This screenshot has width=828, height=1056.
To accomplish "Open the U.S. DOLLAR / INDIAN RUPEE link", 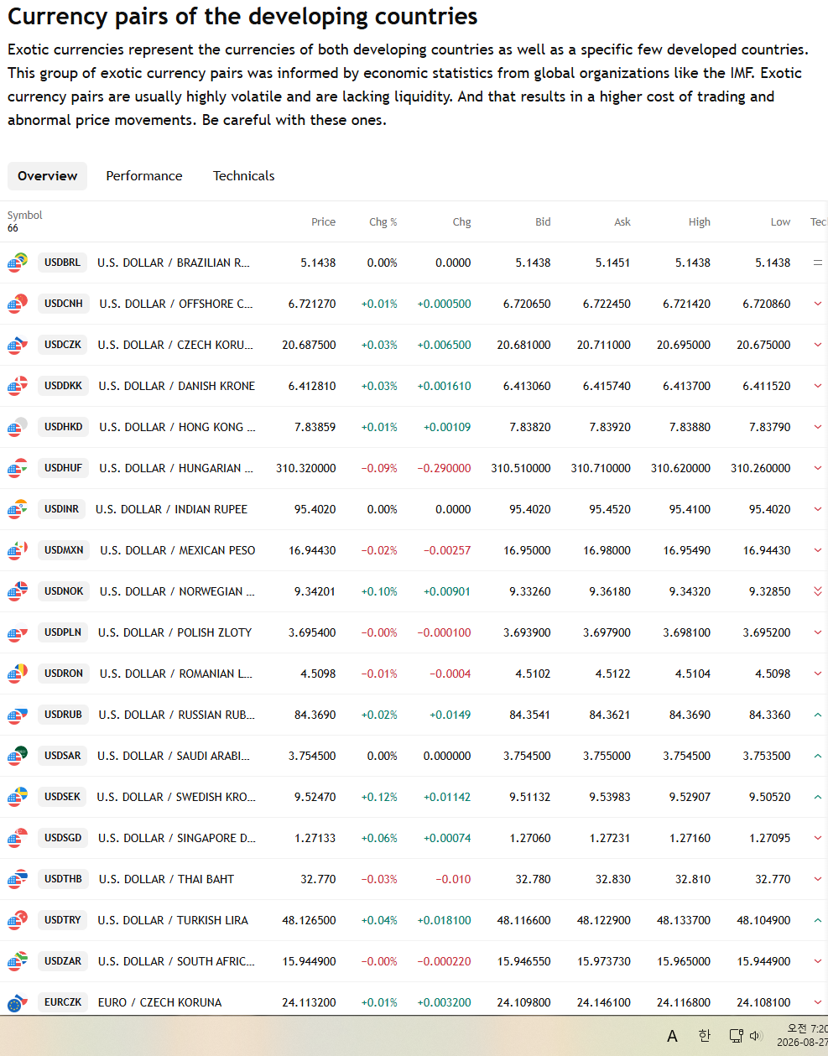I will (x=172, y=509).
